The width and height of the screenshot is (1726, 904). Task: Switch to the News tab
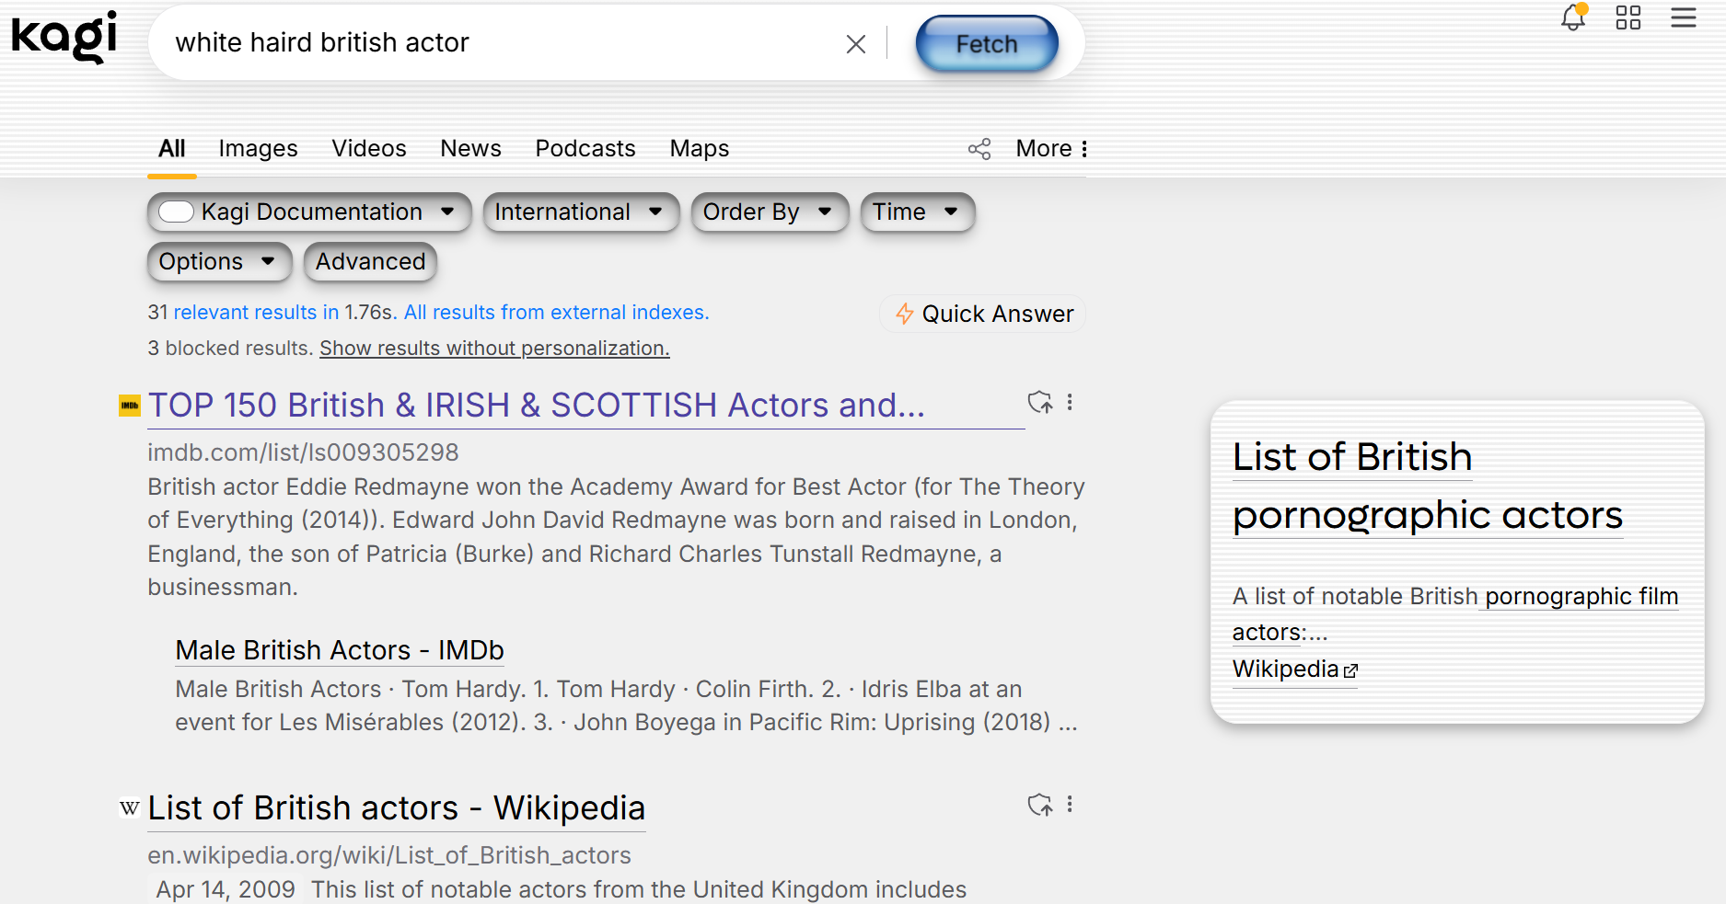[470, 149]
